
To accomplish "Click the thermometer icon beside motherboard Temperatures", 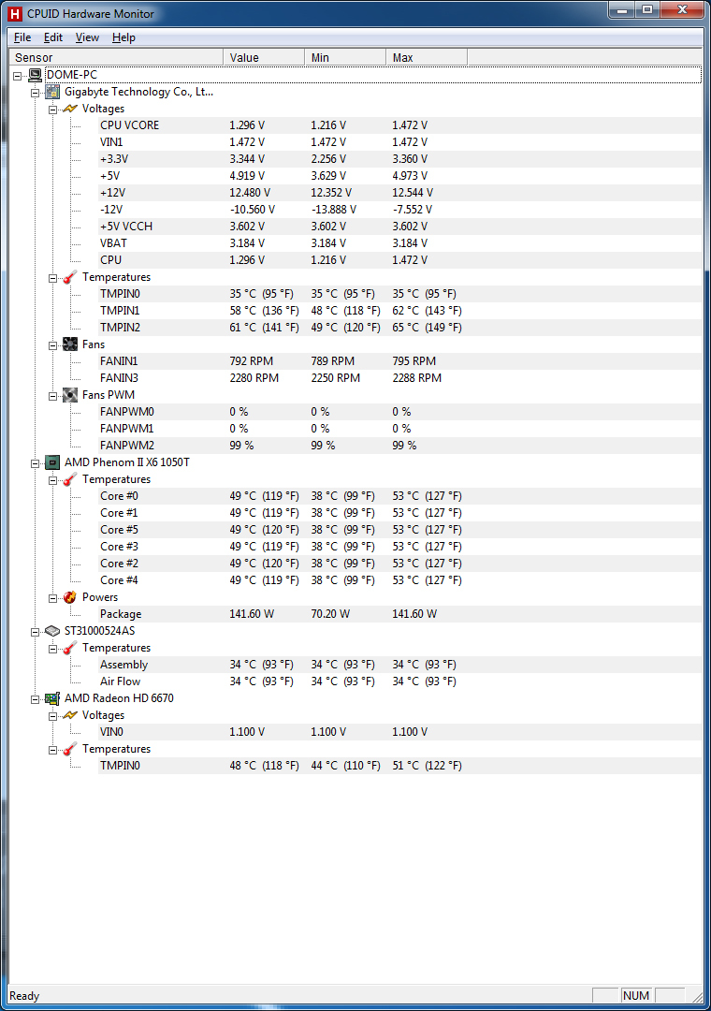I will [70, 277].
